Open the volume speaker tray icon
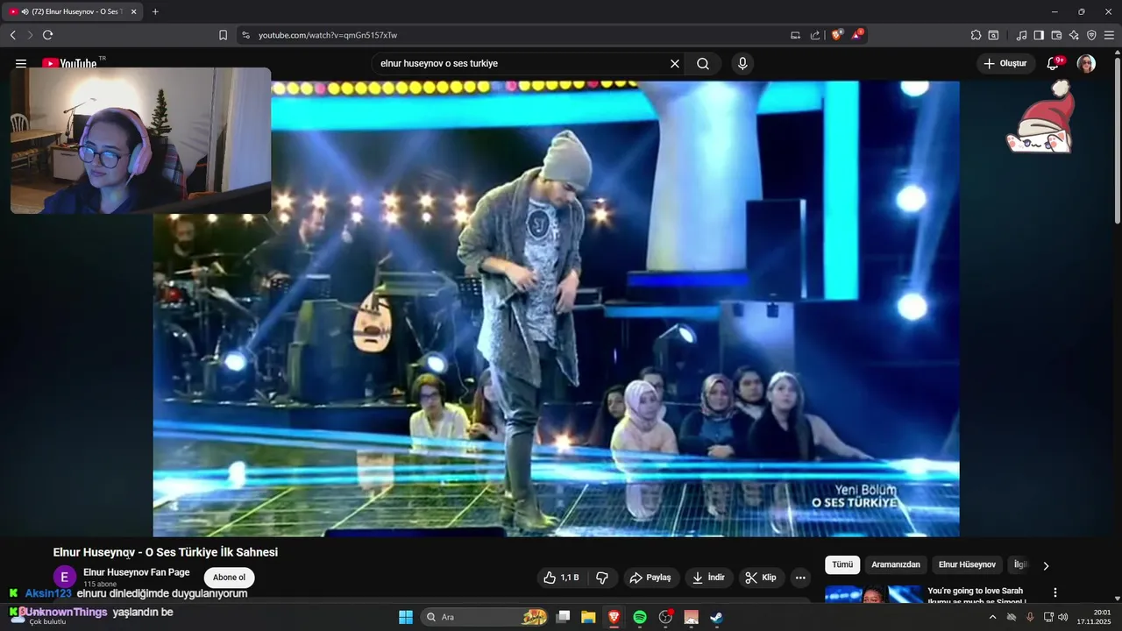This screenshot has width=1122, height=631. 1063,617
